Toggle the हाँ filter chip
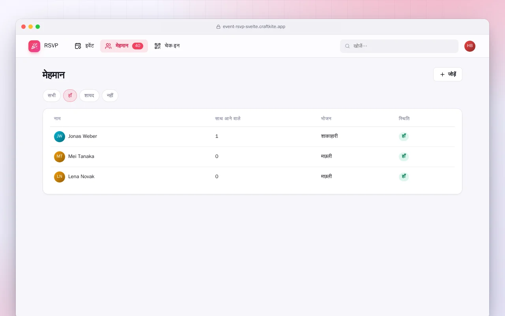This screenshot has height=316, width=505. tap(70, 96)
